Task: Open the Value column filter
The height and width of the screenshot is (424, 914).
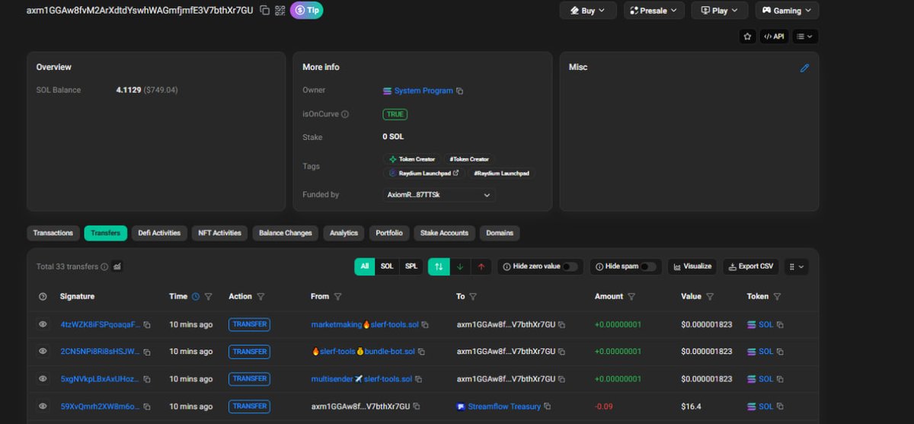Action: [x=710, y=297]
